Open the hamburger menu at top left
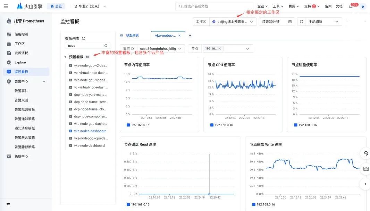The image size is (370, 211). 6,6
